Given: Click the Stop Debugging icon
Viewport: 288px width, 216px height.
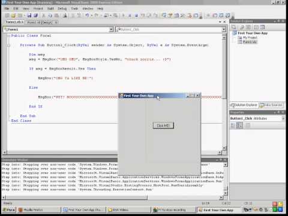Looking at the screenshot, I should tap(136, 16).
